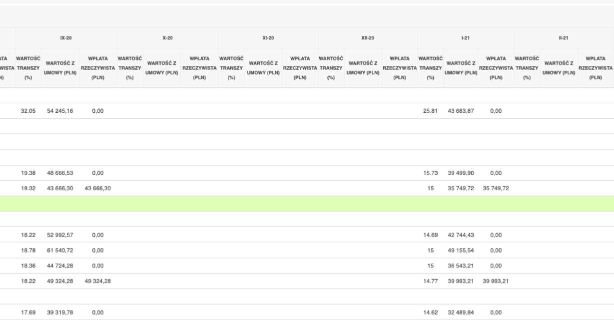Select the IX-20 month column header
Viewport: 614px width, 320px height.
click(x=66, y=38)
